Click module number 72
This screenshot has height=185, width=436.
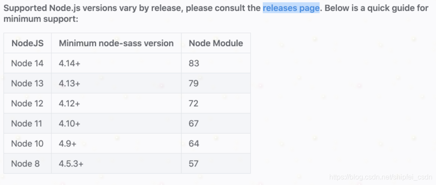coord(193,103)
